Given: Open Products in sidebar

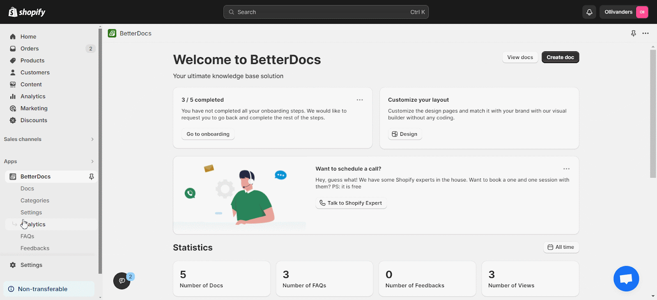Looking at the screenshot, I should [x=32, y=60].
